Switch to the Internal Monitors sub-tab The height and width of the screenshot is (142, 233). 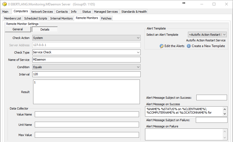61,18
